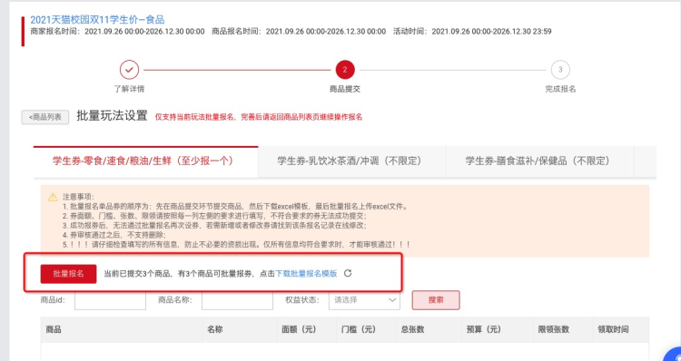Screen dimensions: 681x361
Task: Click step 2 circle 商品提交
Action: point(345,70)
